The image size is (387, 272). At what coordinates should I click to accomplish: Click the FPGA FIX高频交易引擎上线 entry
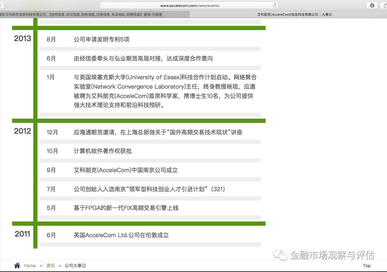pyautogui.click(x=126, y=208)
